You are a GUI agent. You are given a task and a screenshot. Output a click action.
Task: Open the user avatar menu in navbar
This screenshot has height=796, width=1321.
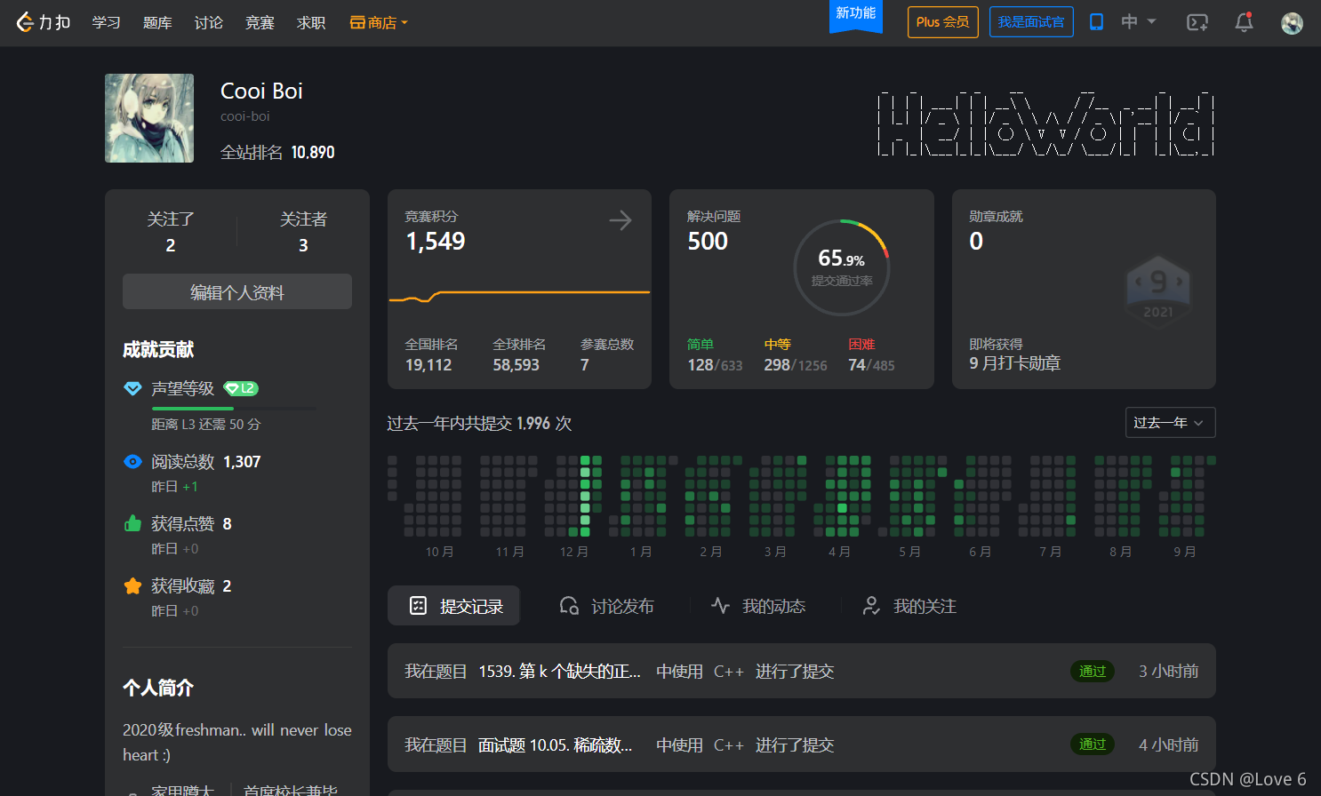(1292, 23)
